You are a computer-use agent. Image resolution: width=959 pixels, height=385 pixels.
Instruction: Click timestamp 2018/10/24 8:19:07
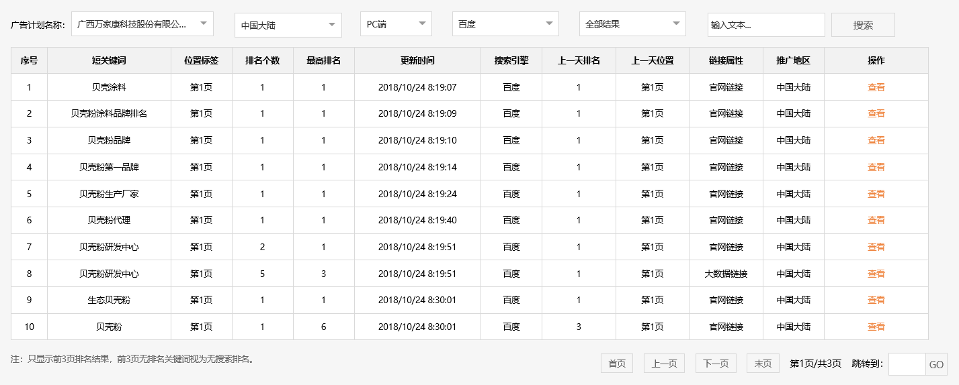[417, 87]
